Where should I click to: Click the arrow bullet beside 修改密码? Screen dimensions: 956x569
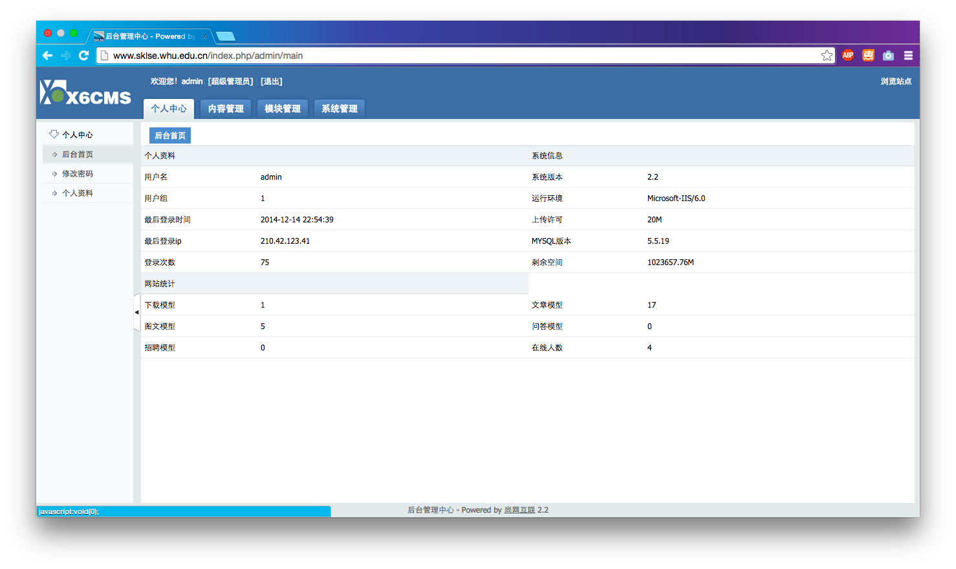coord(54,174)
